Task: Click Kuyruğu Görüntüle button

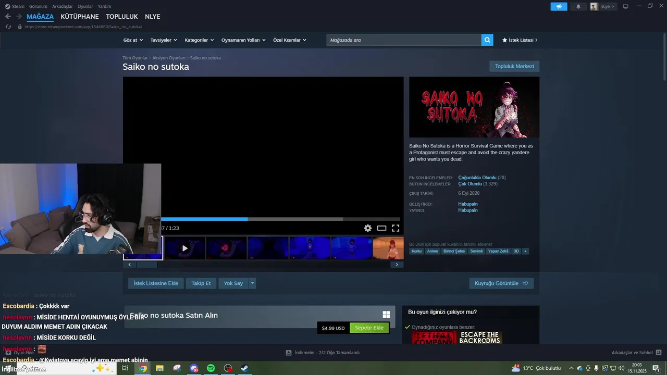Action: [501, 283]
